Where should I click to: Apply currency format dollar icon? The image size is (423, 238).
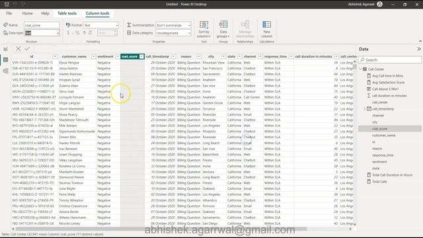coord(68,33)
